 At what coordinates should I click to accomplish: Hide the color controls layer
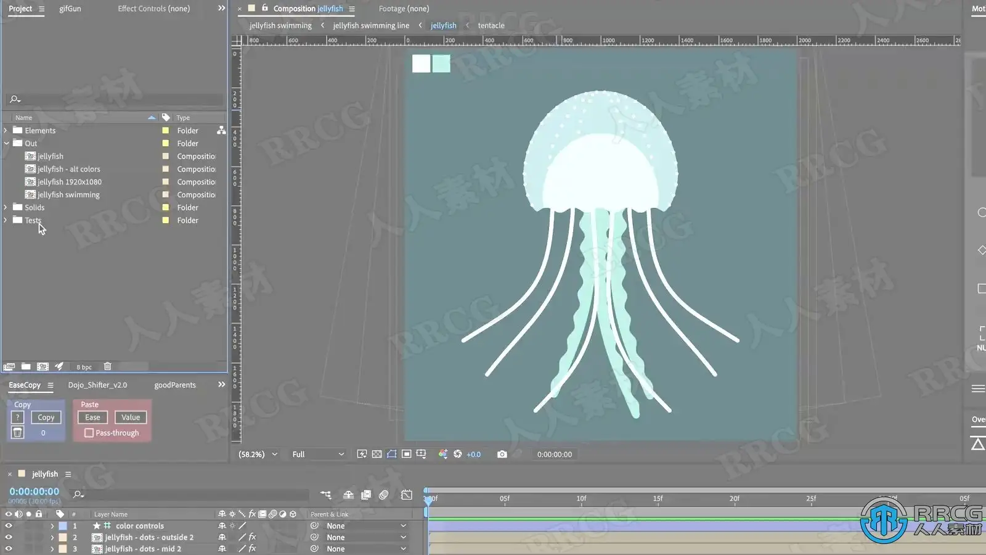click(x=9, y=526)
